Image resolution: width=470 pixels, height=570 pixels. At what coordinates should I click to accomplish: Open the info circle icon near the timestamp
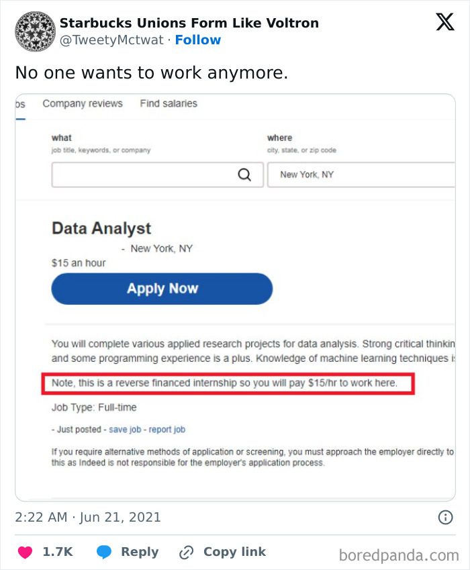coord(446,517)
